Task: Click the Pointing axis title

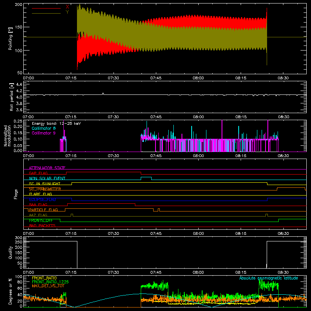Action: (10, 38)
